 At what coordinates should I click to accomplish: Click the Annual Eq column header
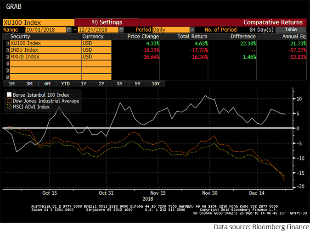tap(294, 37)
